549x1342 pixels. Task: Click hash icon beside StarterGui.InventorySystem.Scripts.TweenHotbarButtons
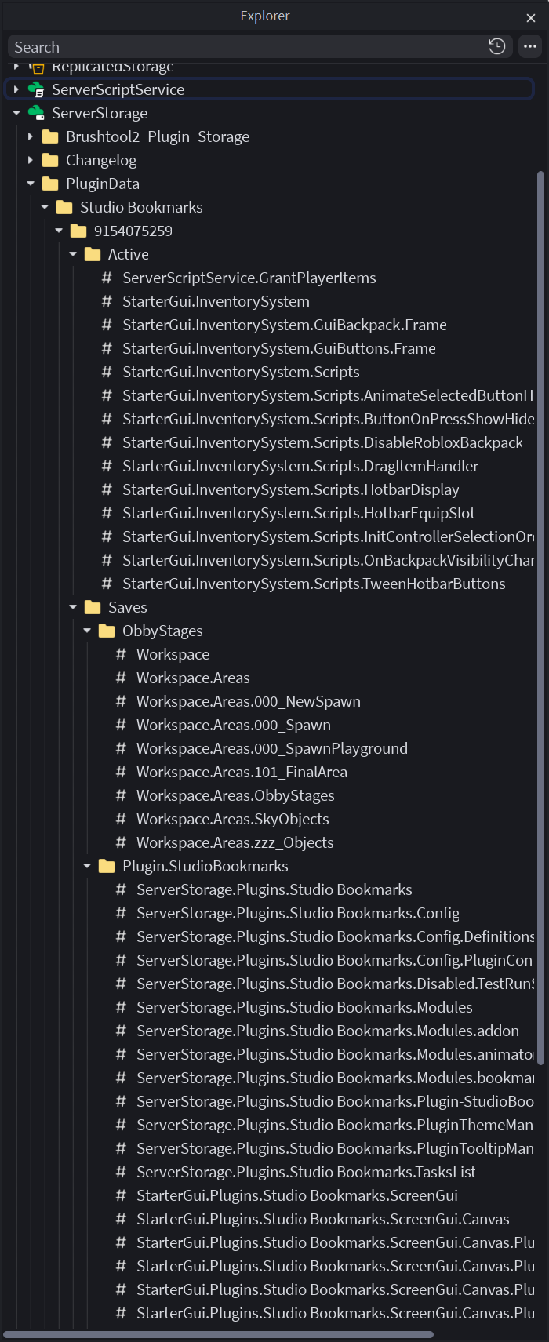(x=107, y=584)
